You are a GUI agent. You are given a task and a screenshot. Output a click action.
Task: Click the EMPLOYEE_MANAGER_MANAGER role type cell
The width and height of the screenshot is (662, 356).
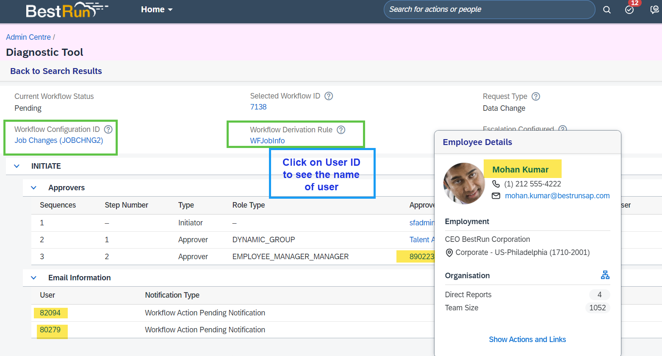291,257
